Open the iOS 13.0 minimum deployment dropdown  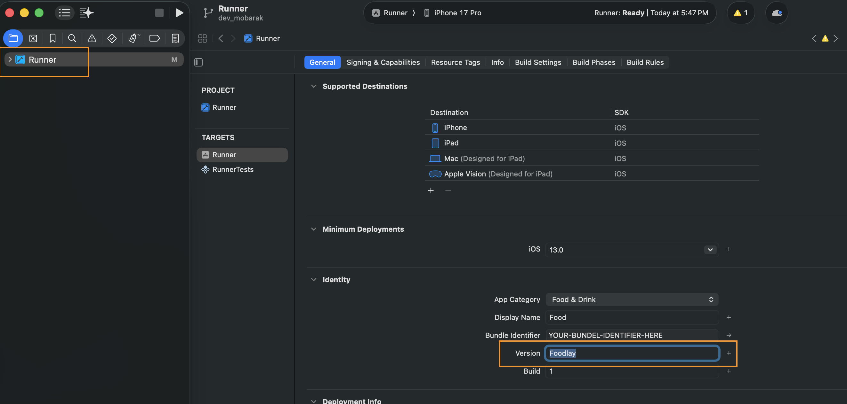click(x=710, y=249)
